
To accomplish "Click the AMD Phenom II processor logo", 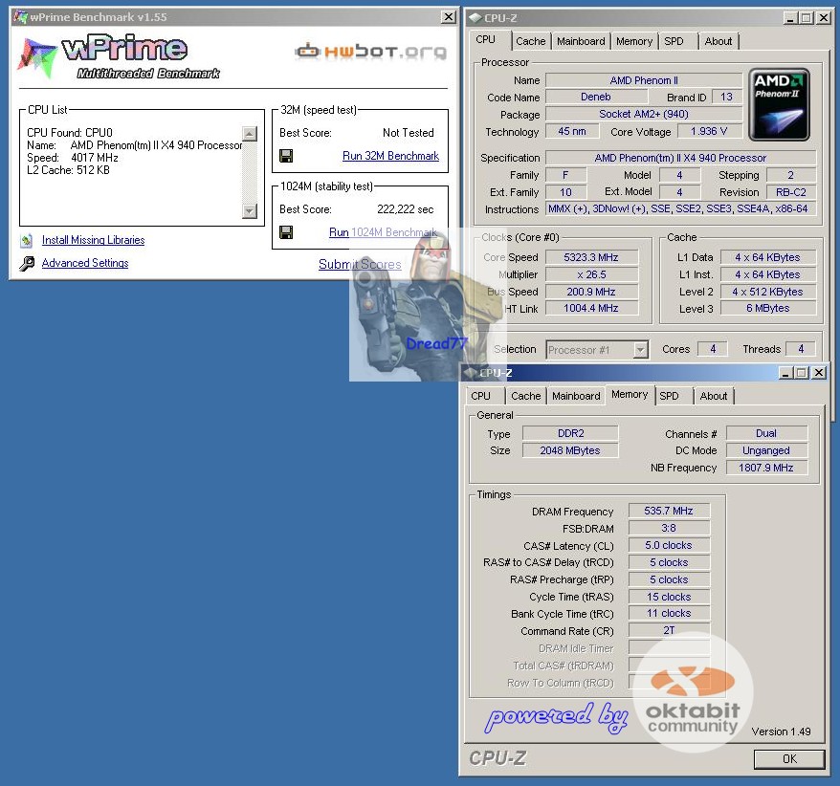I will [x=779, y=104].
